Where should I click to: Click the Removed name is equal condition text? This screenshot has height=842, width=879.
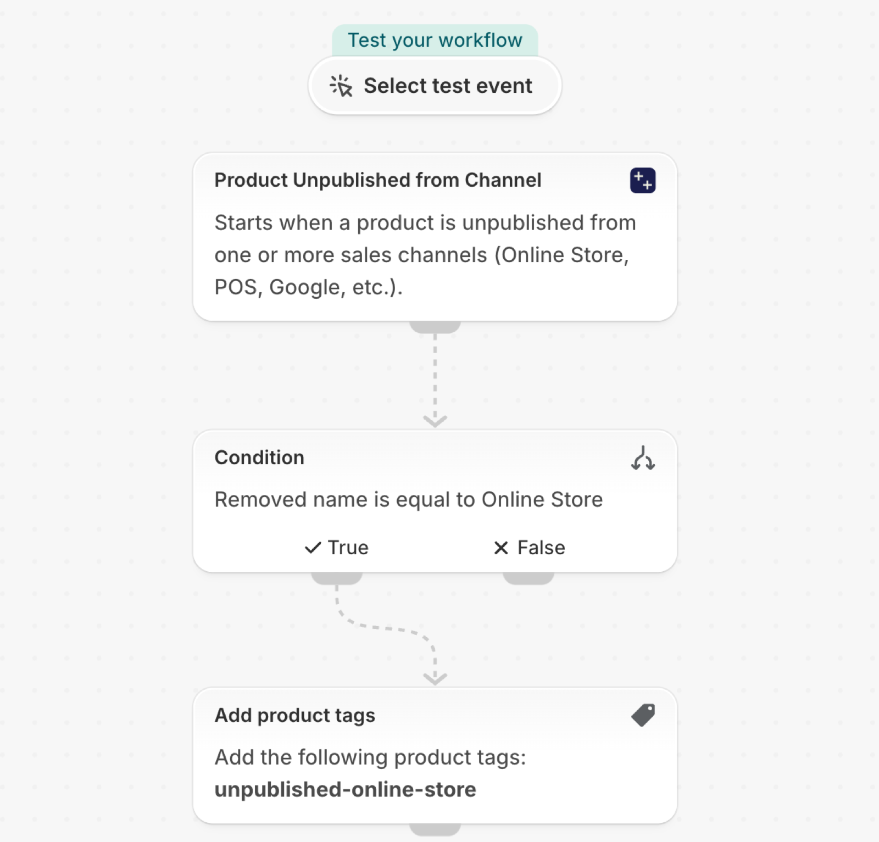(x=409, y=500)
